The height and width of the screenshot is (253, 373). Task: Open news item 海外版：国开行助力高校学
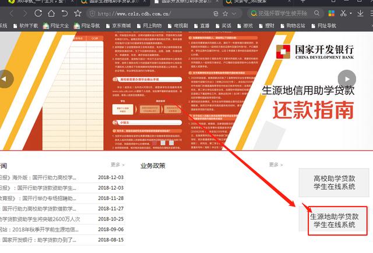click(x=38, y=177)
